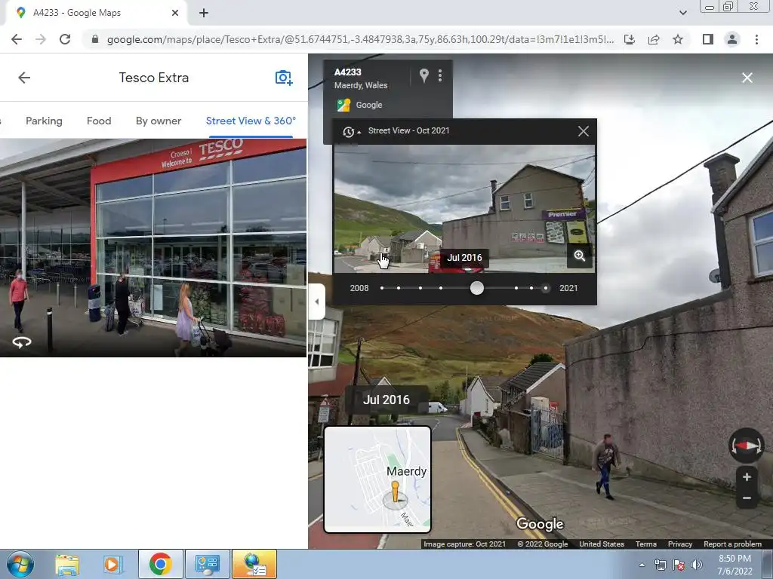Click the compass control
The height and width of the screenshot is (579, 773).
[747, 446]
